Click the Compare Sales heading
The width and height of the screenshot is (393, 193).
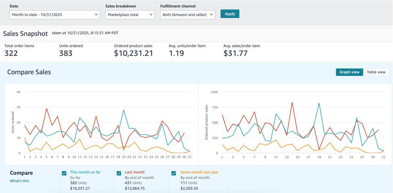pos(29,72)
